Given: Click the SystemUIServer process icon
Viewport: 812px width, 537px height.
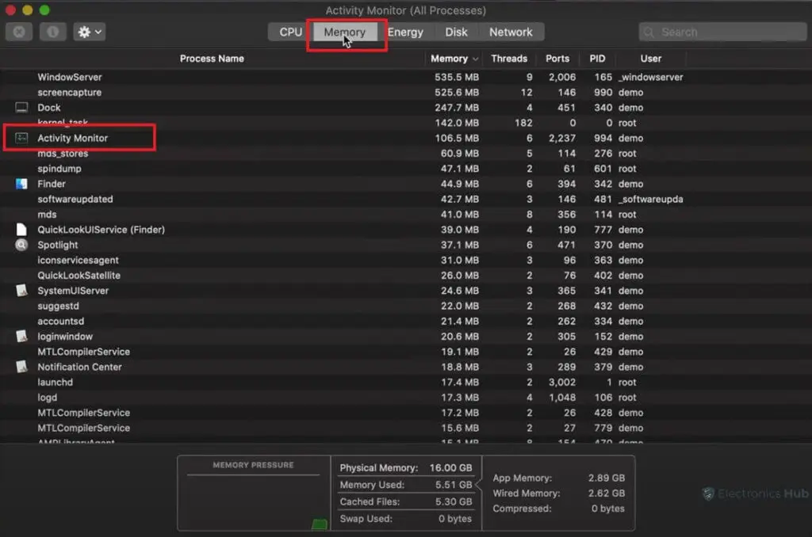Looking at the screenshot, I should click(21, 291).
